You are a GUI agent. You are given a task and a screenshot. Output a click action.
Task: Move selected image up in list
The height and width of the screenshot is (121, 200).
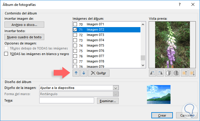pos(76,73)
